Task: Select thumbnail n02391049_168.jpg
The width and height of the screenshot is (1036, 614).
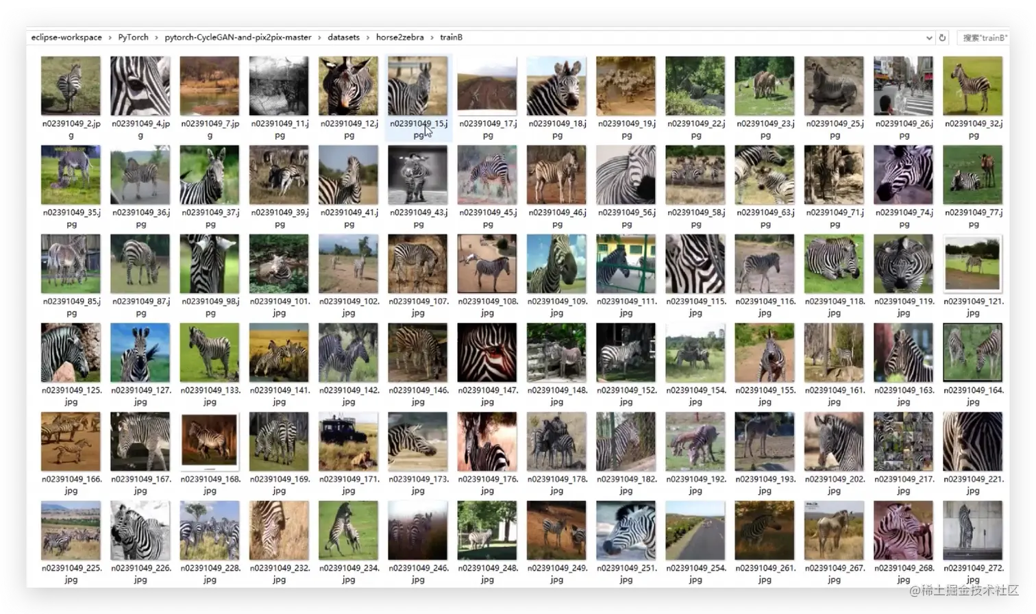Action: (210, 441)
